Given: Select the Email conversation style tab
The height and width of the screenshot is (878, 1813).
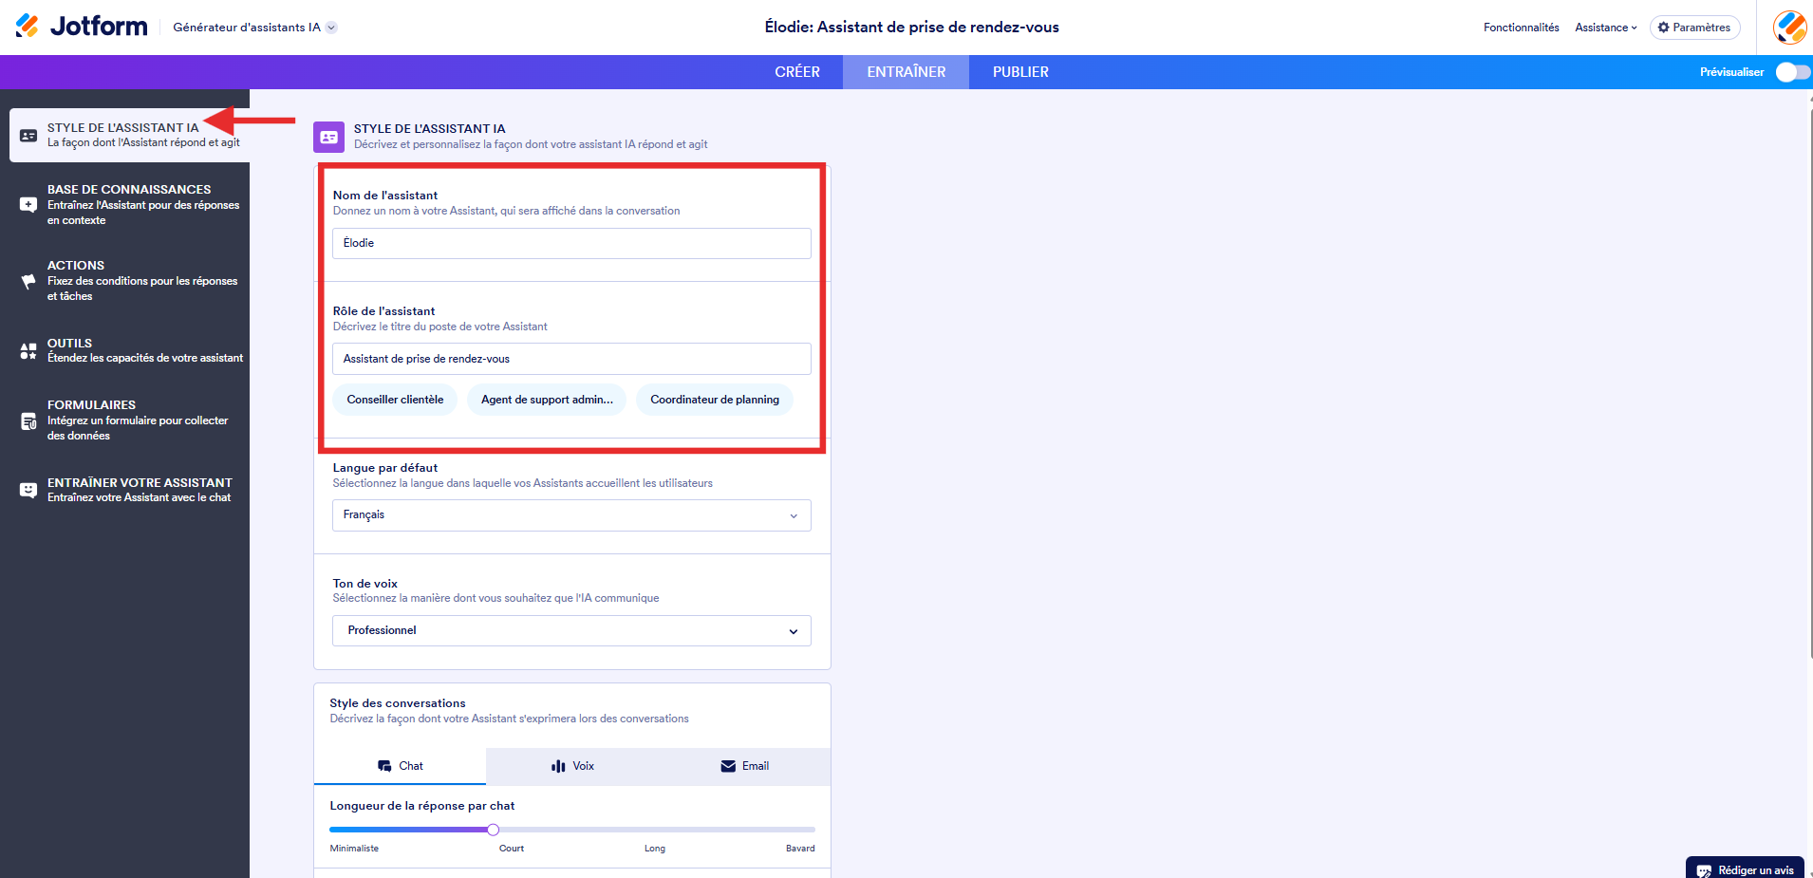Looking at the screenshot, I should 745,766.
